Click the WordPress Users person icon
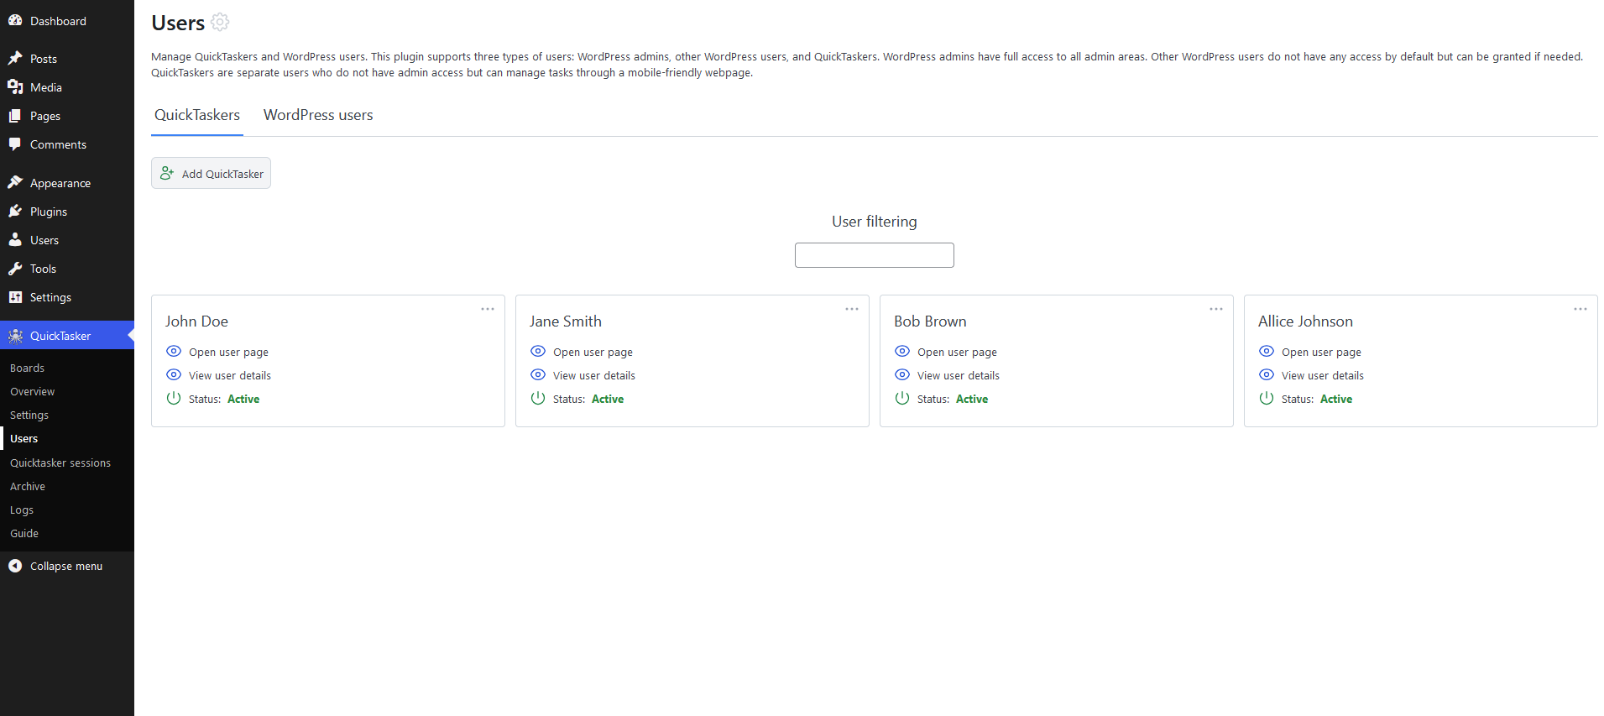The width and height of the screenshot is (1604, 716). (x=15, y=239)
